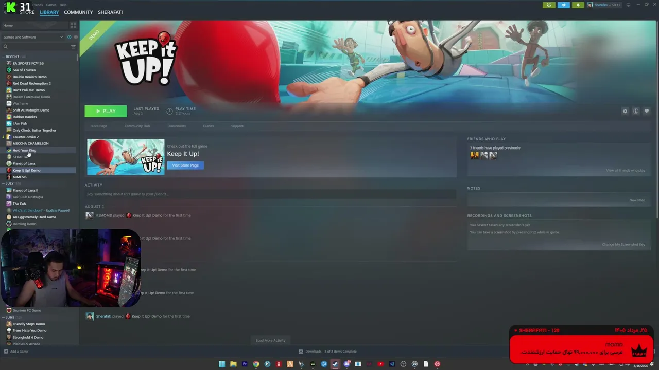
Task: Open the Discussions link
Action: (177, 126)
